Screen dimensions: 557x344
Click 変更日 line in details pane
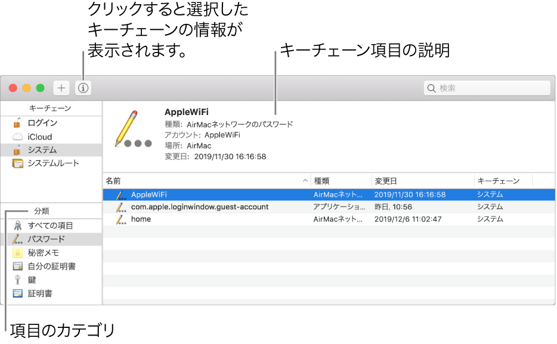[215, 157]
